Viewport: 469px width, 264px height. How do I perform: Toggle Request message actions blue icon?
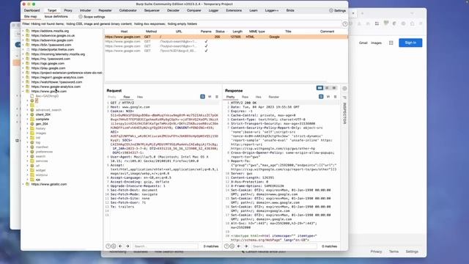point(202,97)
